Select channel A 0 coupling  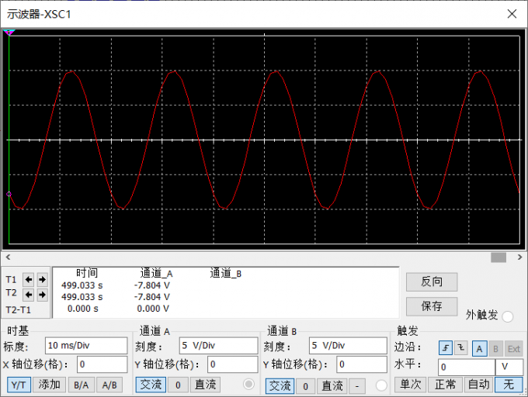178,385
